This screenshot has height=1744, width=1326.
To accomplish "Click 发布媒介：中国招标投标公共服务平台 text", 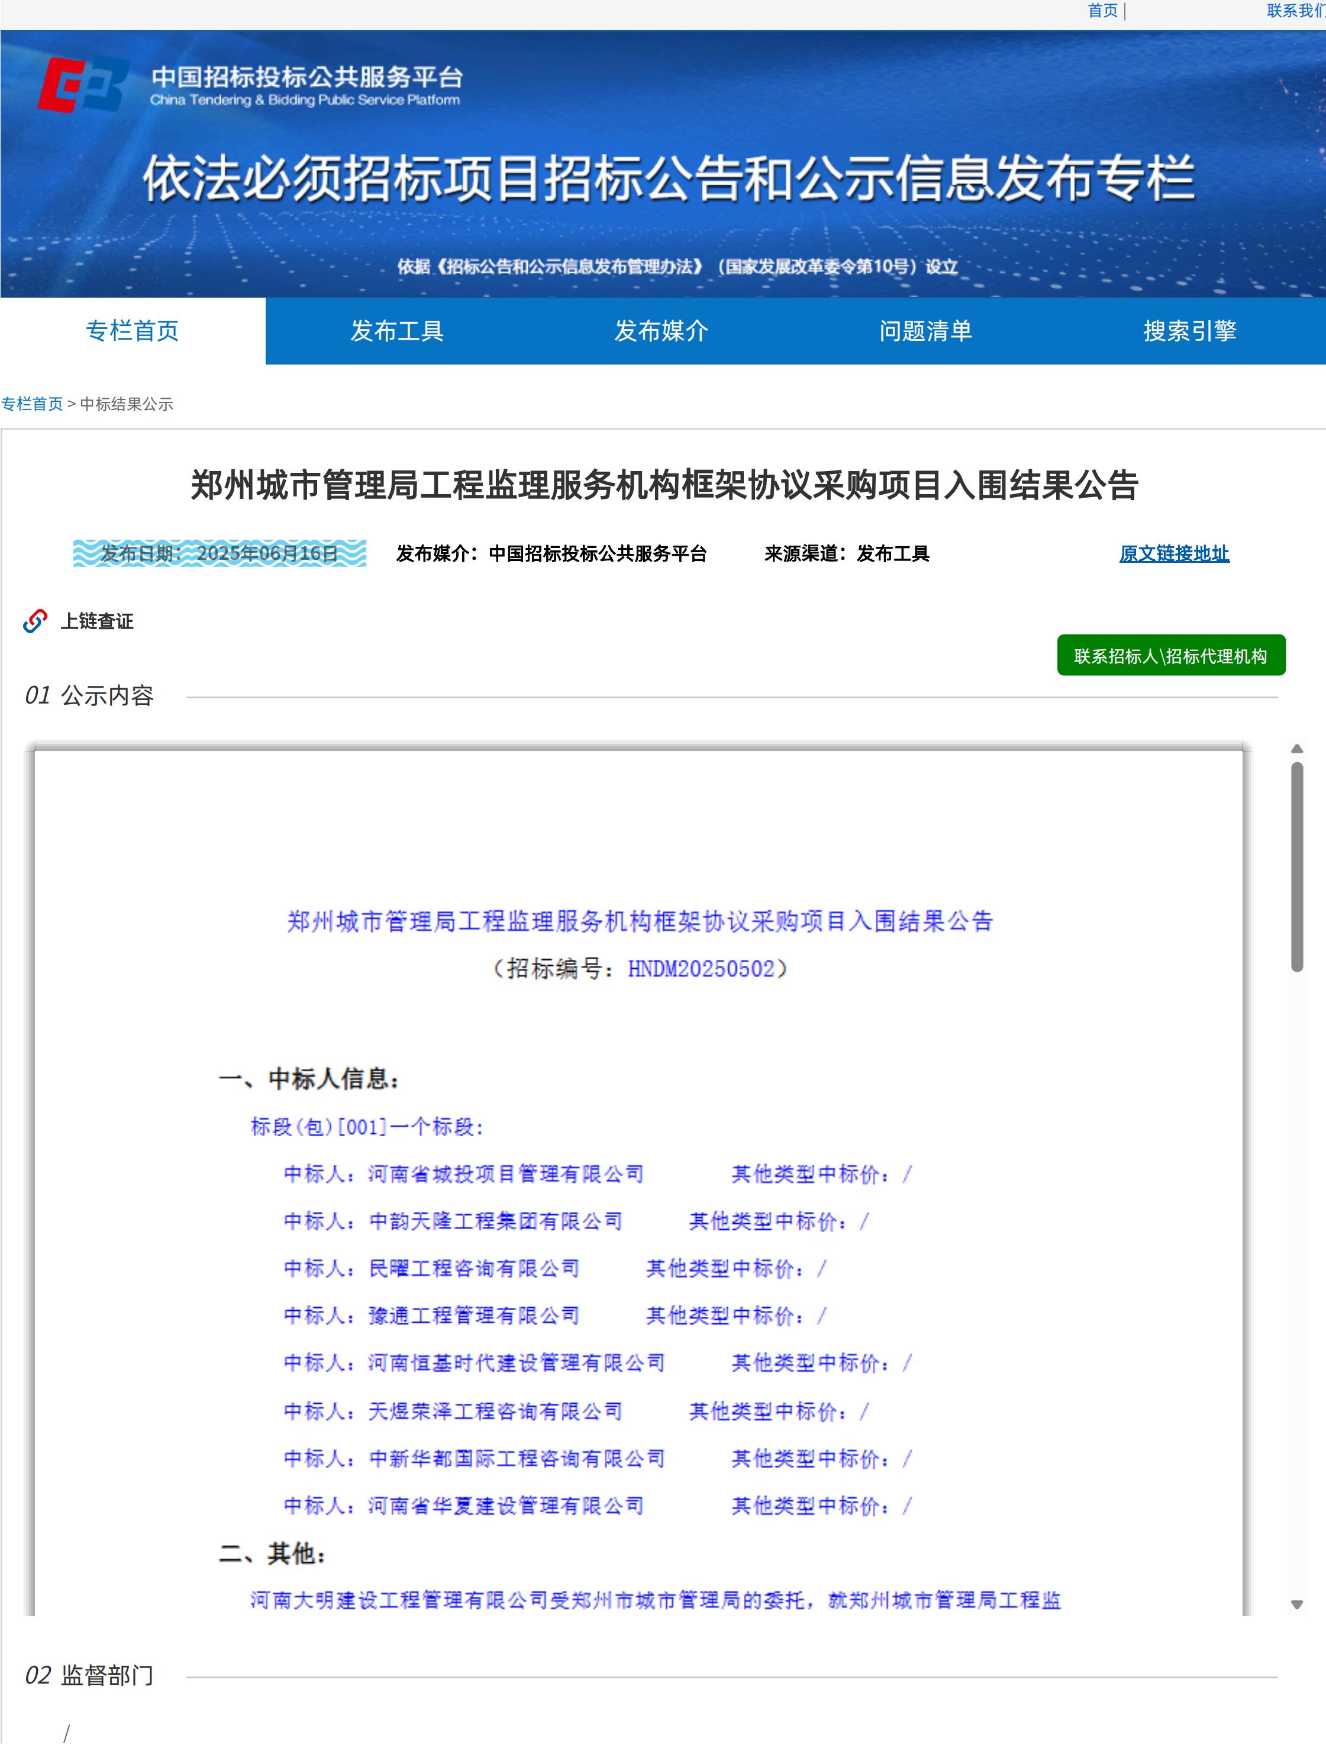I will tap(551, 553).
